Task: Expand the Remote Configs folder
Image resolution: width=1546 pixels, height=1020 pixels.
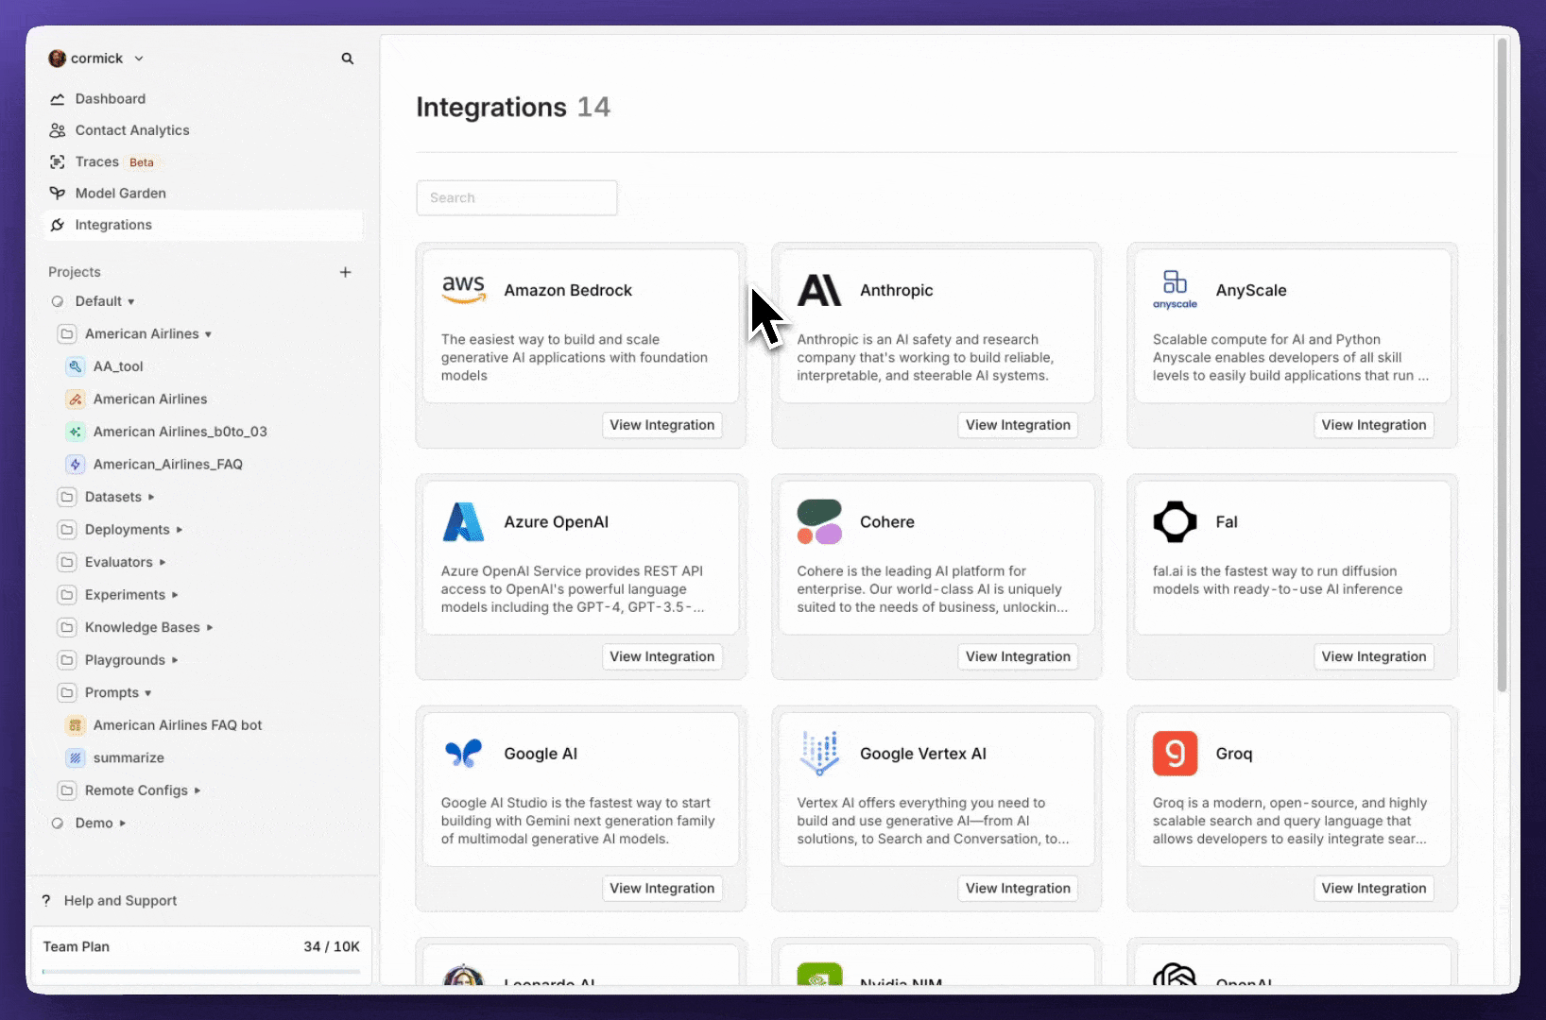Action: 198,790
